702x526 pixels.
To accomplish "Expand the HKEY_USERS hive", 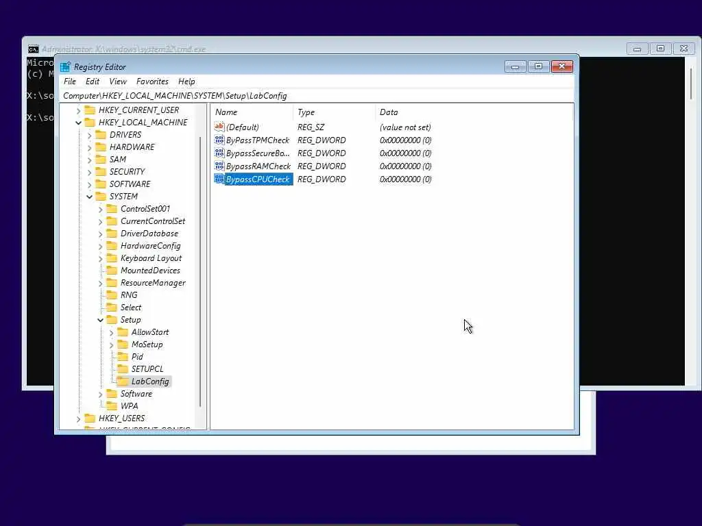I will [78, 418].
